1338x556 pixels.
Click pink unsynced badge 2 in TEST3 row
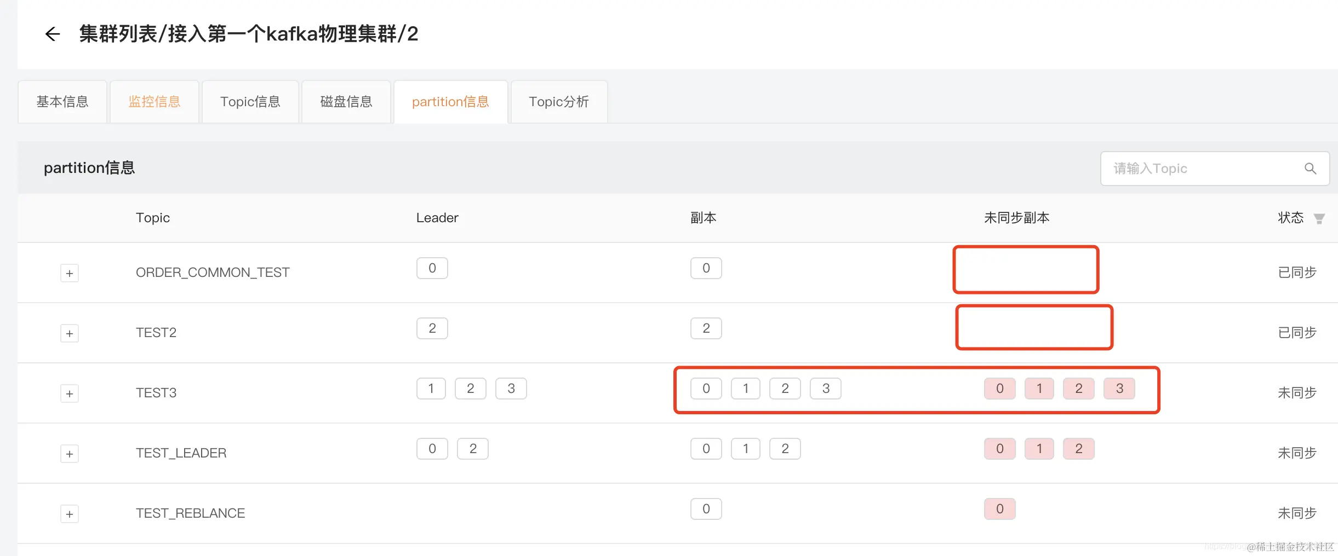point(1079,389)
